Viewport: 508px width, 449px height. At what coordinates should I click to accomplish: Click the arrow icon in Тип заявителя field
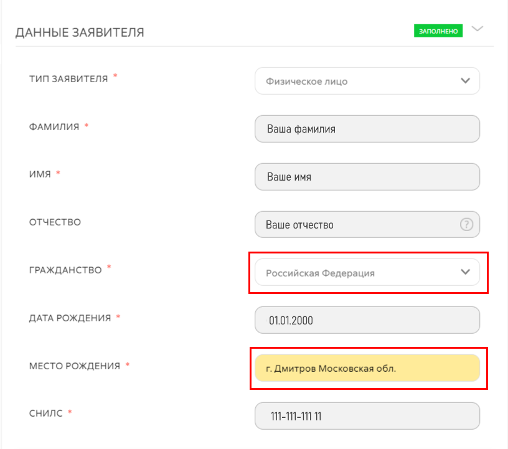[x=465, y=81]
